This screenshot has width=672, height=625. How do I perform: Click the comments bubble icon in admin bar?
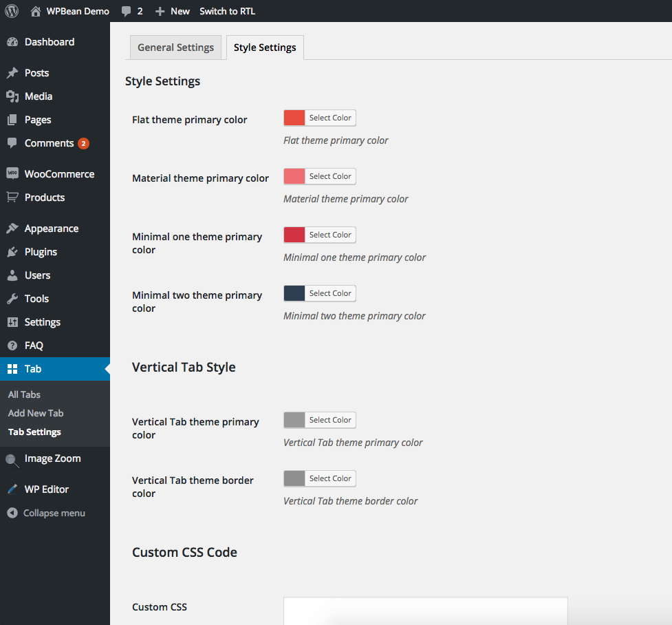[126, 11]
